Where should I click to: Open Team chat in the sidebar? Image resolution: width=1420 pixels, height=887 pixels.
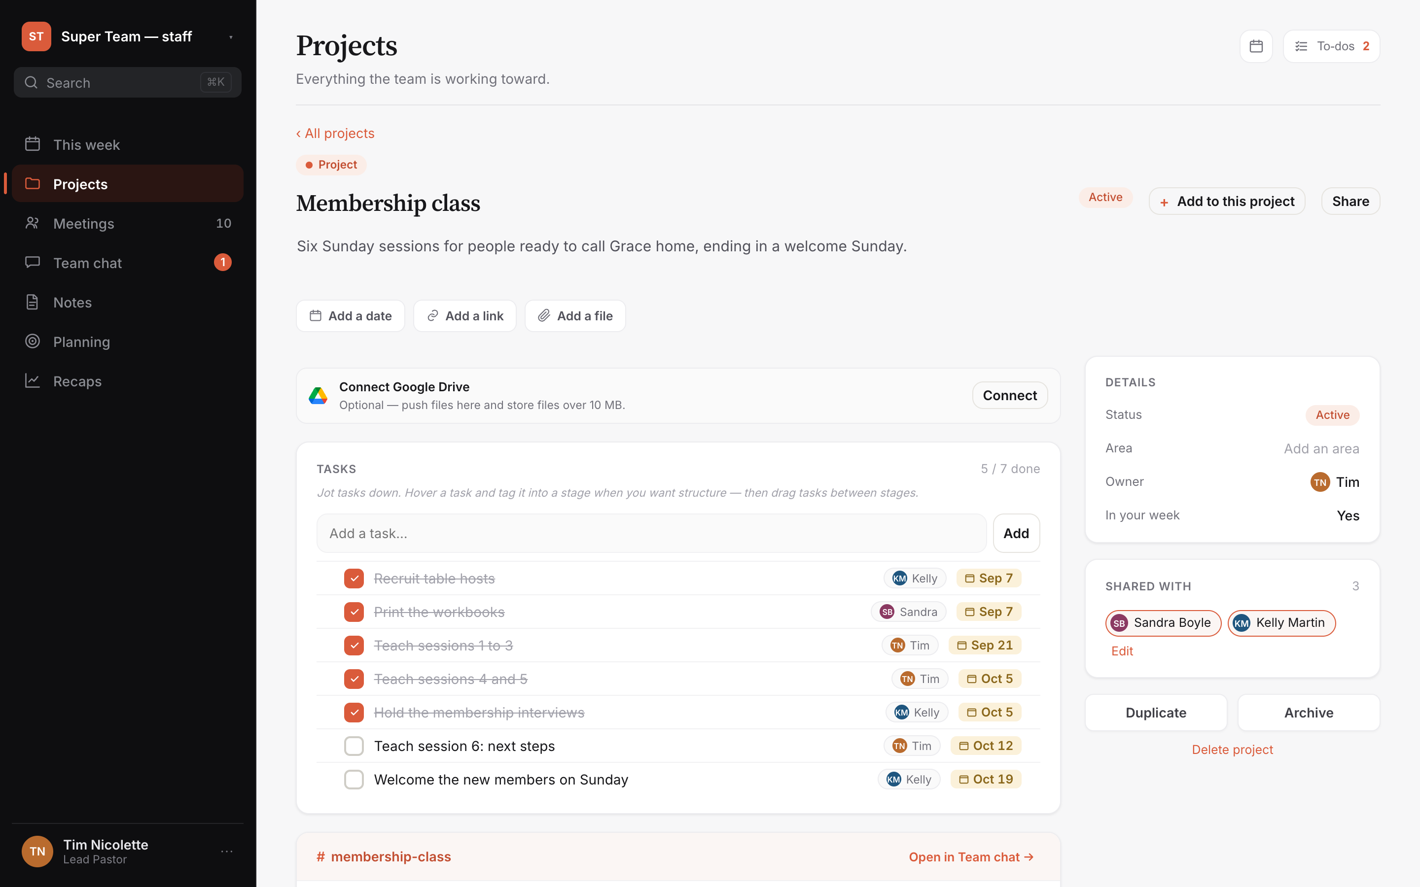tap(127, 262)
